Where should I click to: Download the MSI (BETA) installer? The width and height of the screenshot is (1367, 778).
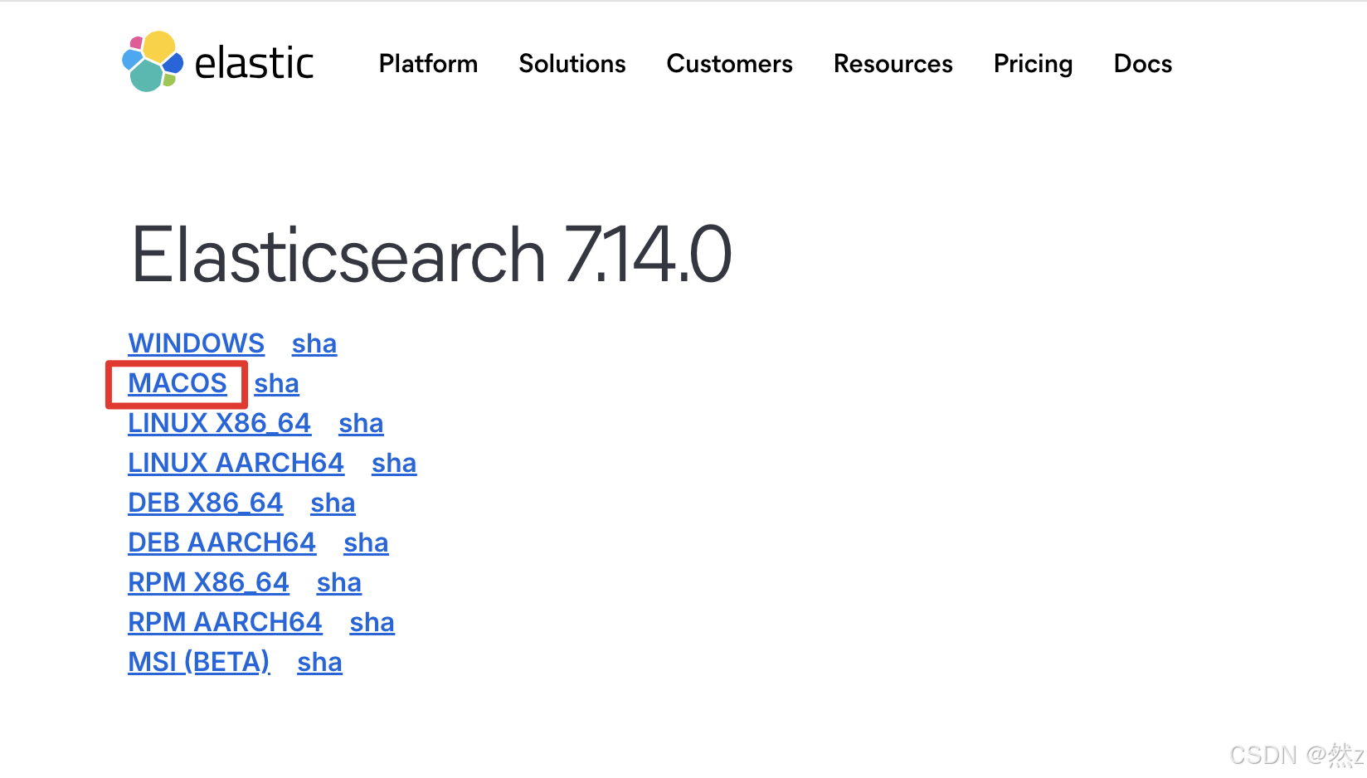point(199,662)
